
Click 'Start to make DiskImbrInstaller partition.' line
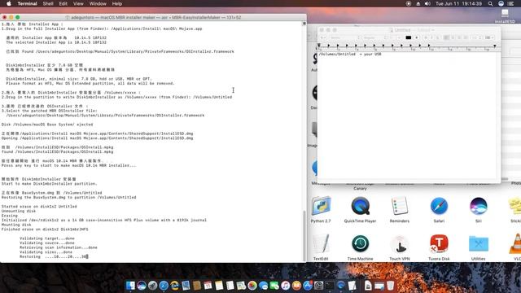pyautogui.click(x=49, y=183)
